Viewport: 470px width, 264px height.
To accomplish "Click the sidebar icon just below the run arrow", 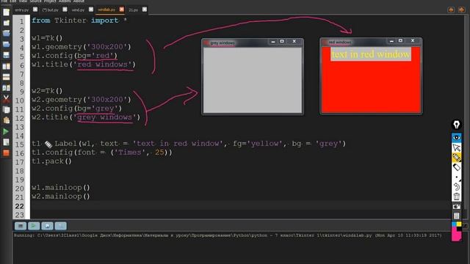I will [6, 142].
